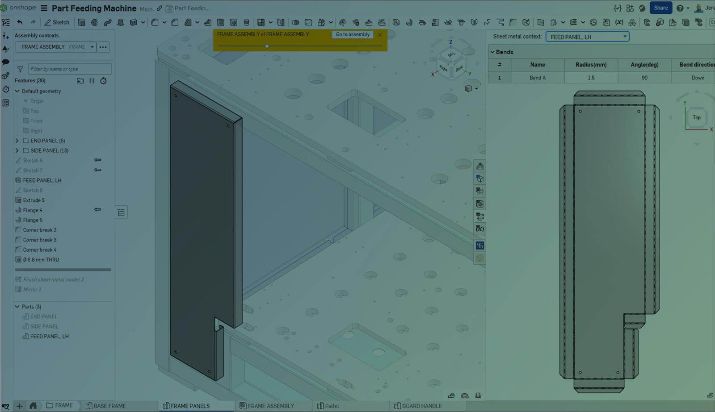Click the Go to assembly button
715x412 pixels.
click(x=353, y=34)
